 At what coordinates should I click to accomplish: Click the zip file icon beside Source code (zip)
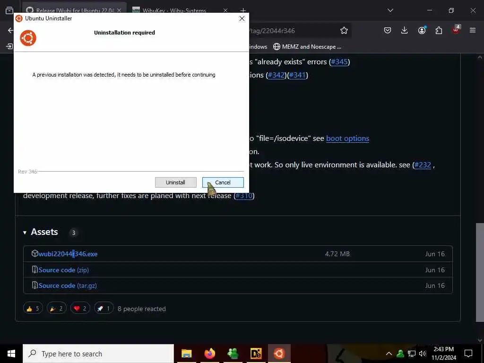pyautogui.click(x=35, y=269)
